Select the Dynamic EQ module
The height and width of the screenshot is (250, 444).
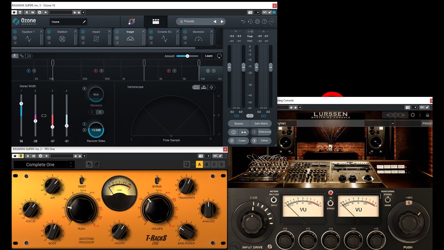(164, 37)
